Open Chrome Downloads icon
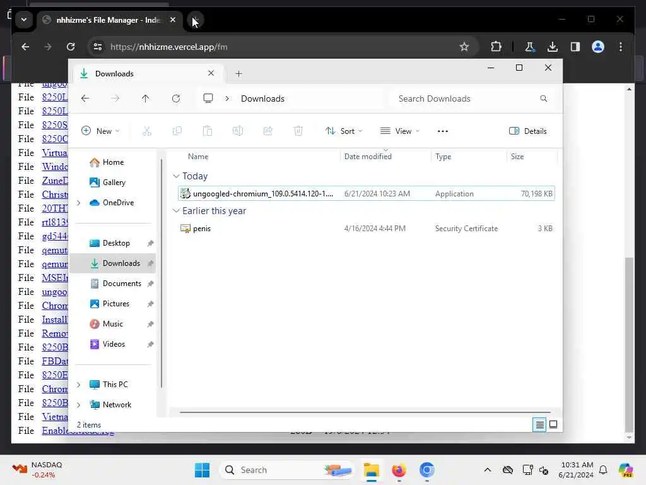The height and width of the screenshot is (485, 646). 553,47
